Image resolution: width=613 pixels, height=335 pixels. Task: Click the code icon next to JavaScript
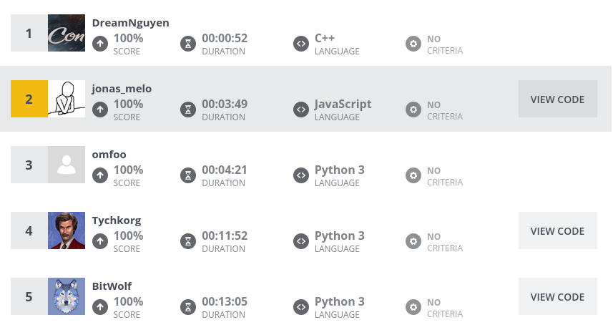(301, 110)
